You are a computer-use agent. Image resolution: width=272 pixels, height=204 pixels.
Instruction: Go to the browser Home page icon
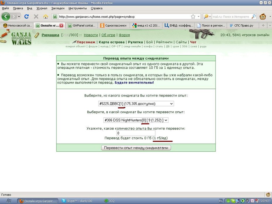point(46,17)
